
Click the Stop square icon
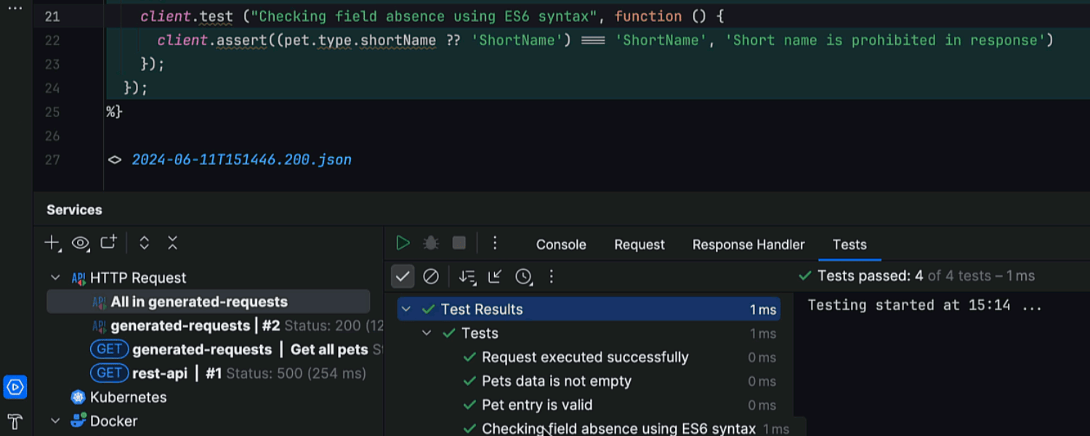click(459, 243)
